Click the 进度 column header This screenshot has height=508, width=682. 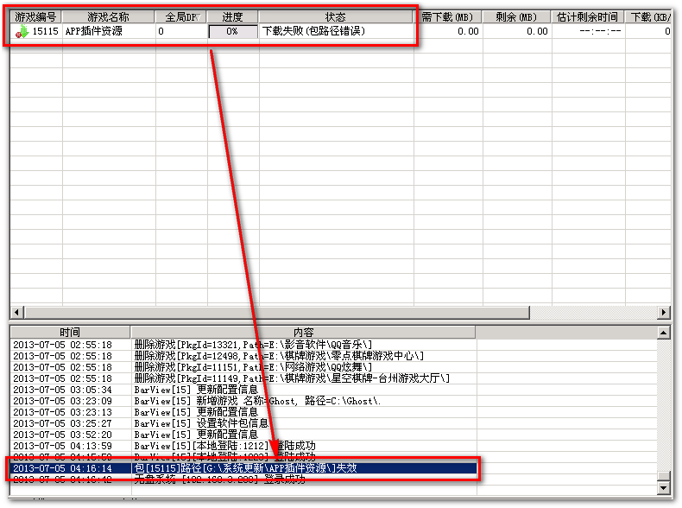click(232, 17)
